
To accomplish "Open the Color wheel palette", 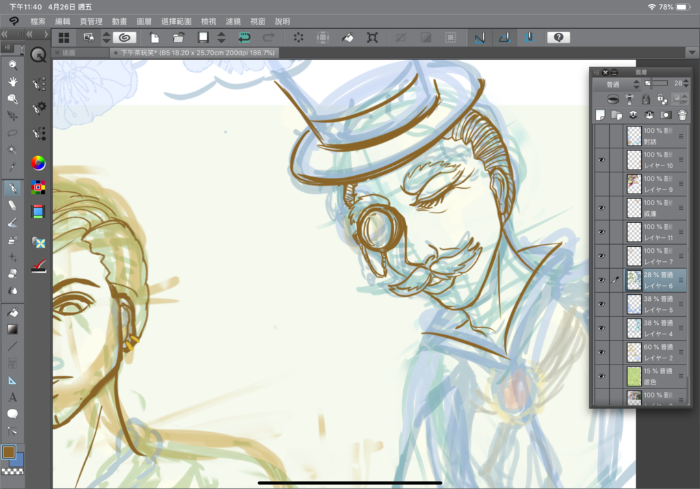I will (x=38, y=163).
